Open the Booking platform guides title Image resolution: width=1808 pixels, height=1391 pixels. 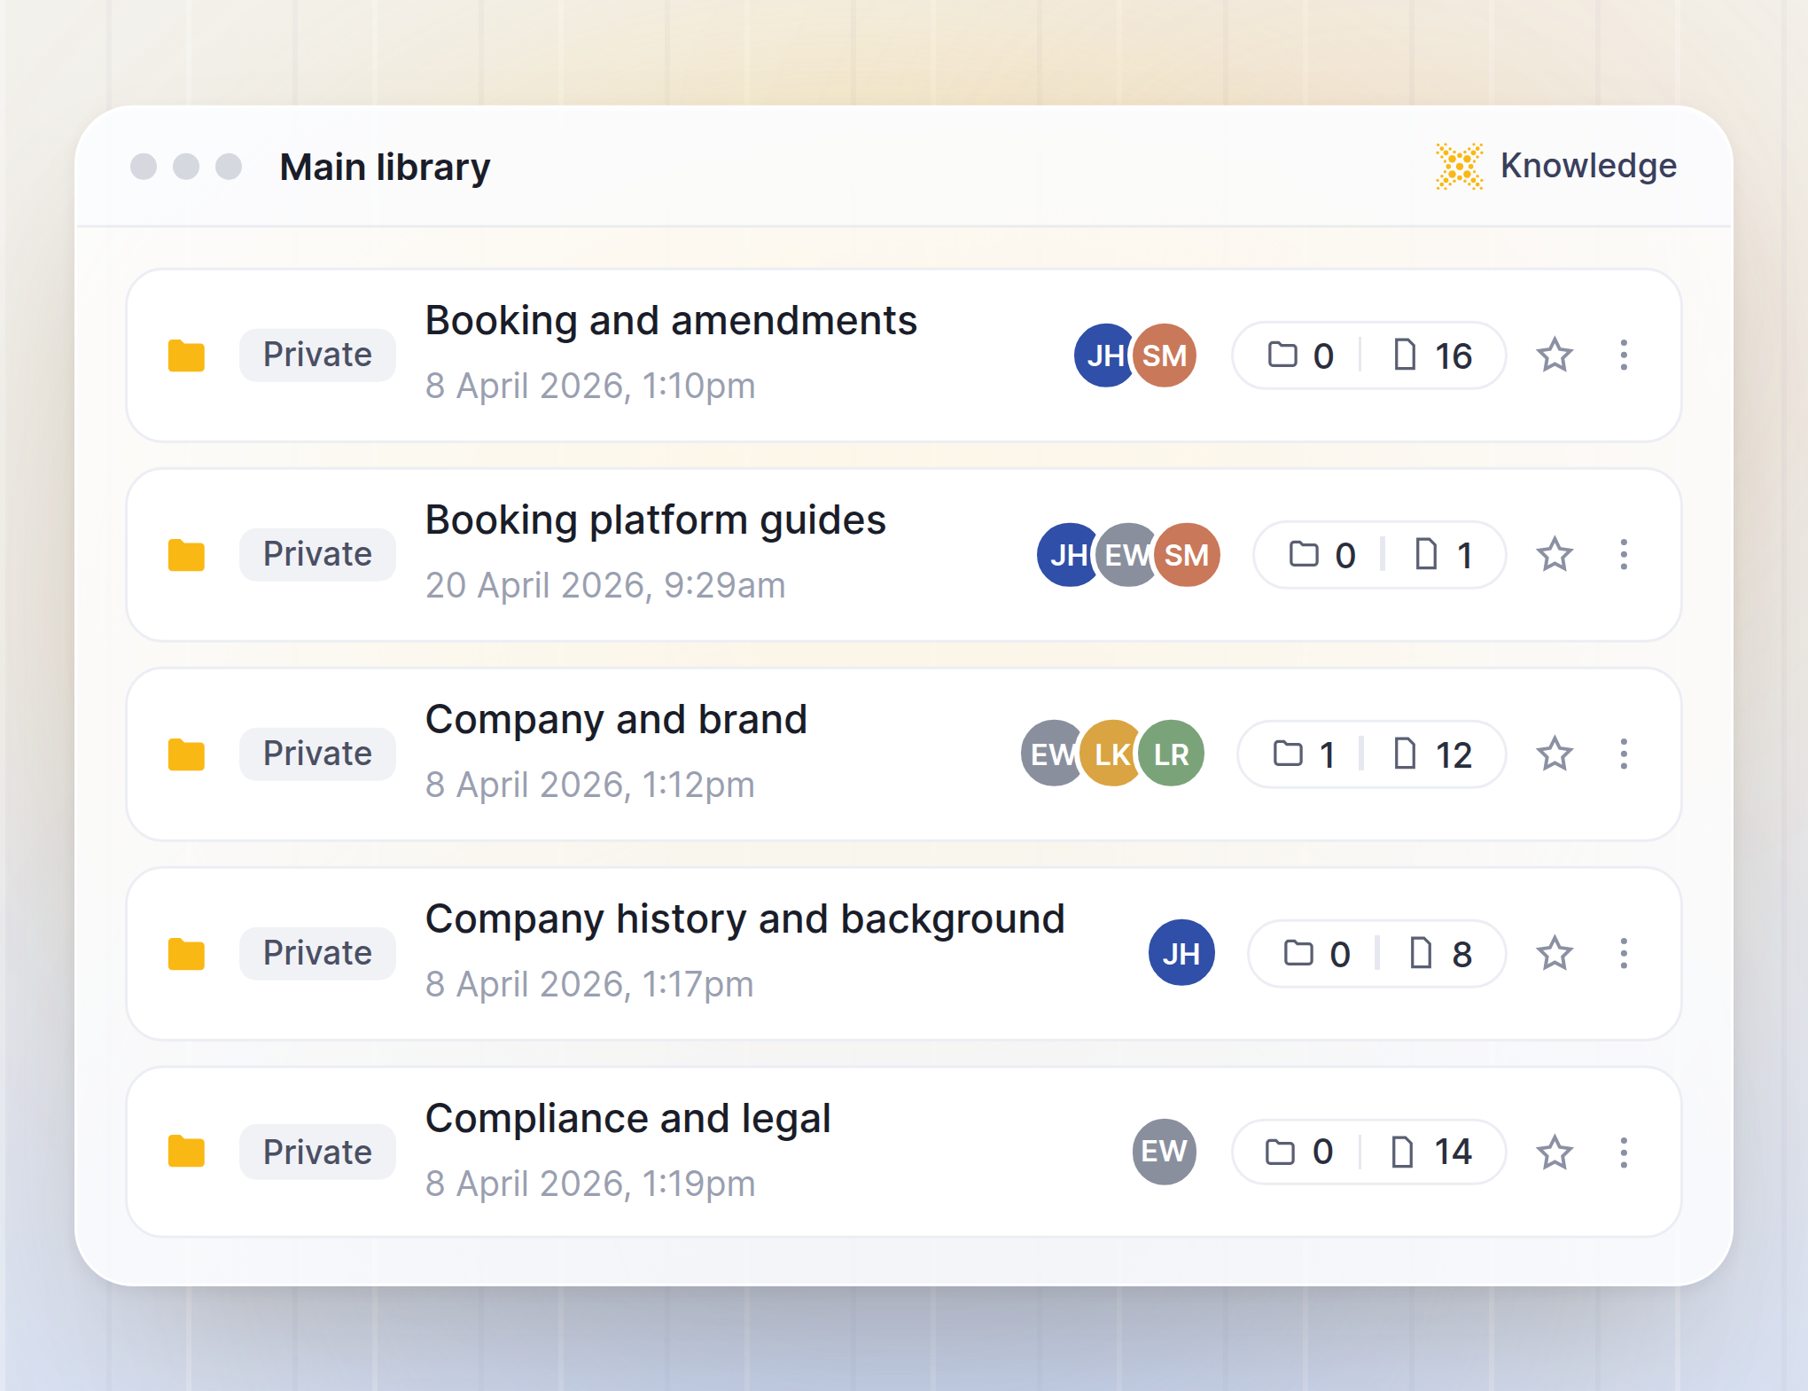(x=656, y=520)
